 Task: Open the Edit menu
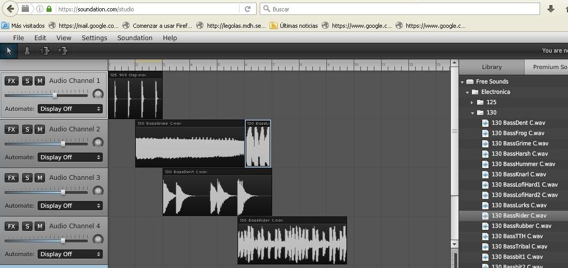[x=40, y=38]
